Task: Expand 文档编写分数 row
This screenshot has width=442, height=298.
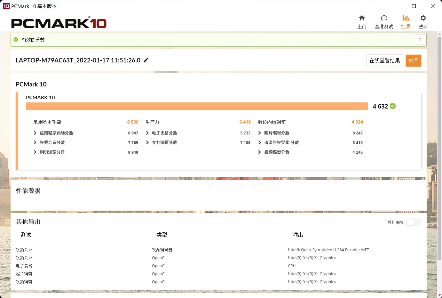Action: [147, 142]
